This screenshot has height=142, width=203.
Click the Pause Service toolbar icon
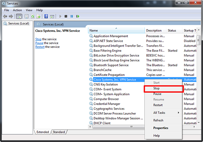72,17
